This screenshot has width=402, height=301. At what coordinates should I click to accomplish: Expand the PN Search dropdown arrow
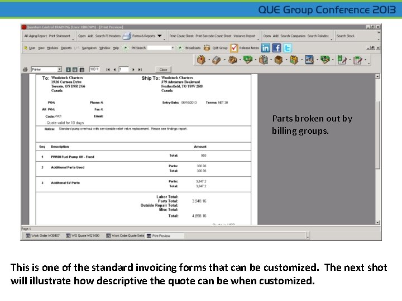click(x=173, y=48)
